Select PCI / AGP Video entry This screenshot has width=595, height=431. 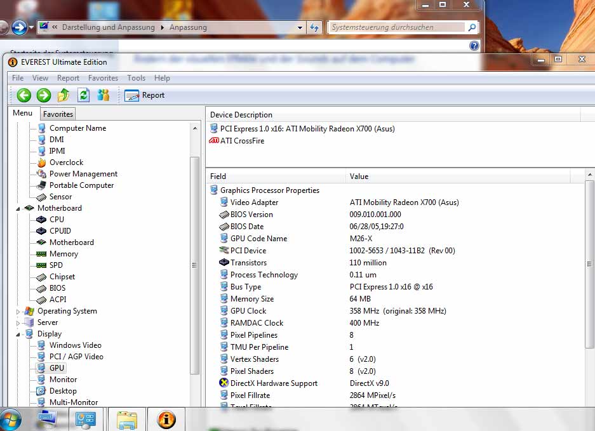[76, 357]
